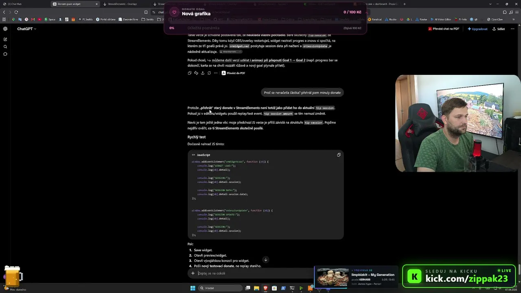
Task: Go back in browser
Action: point(4,12)
